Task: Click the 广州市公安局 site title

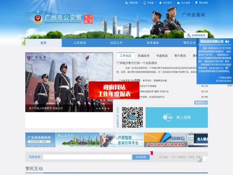Action: [63, 17]
